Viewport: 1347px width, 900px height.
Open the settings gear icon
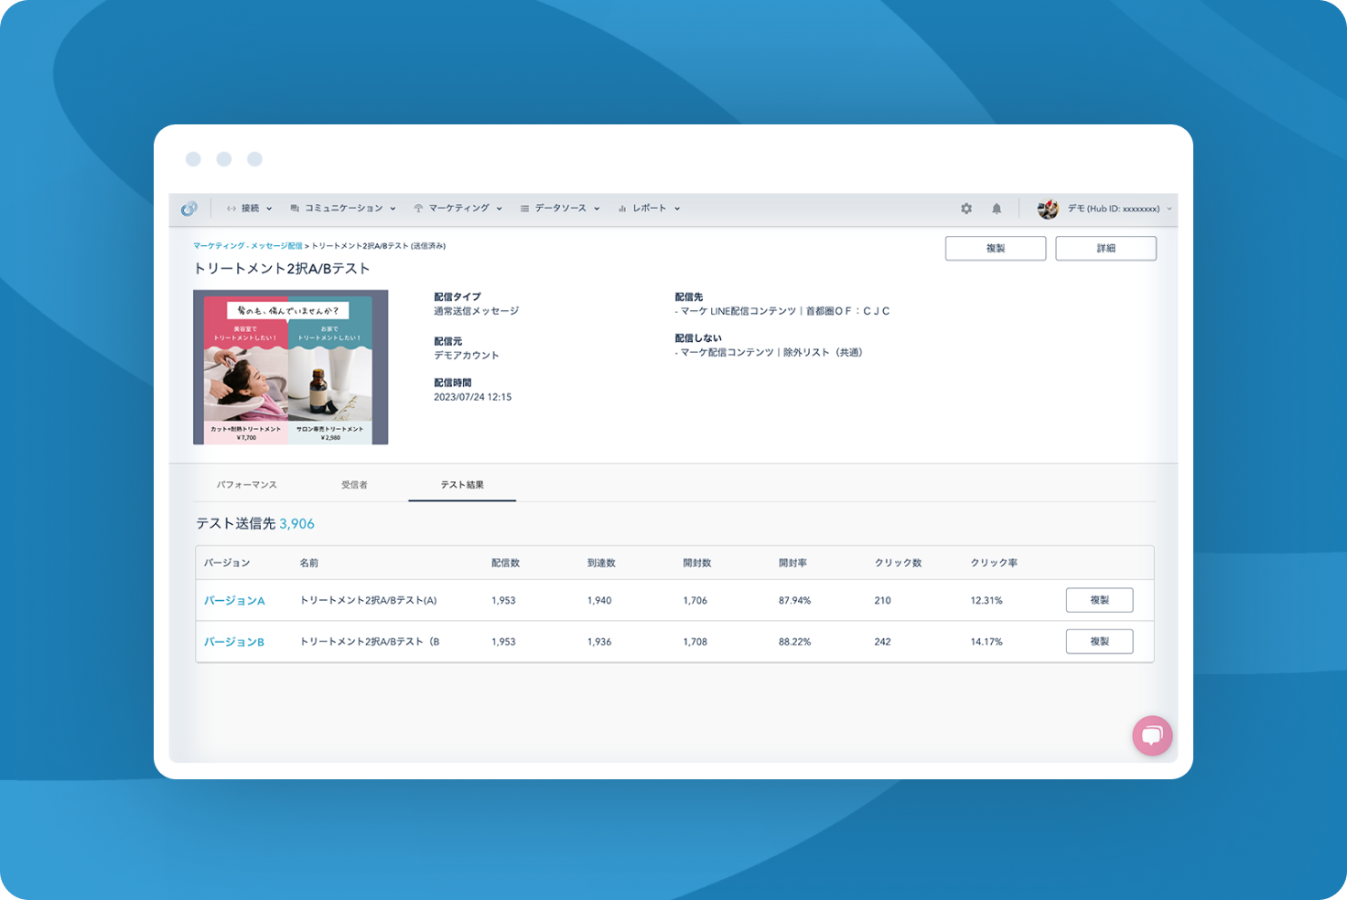point(966,208)
